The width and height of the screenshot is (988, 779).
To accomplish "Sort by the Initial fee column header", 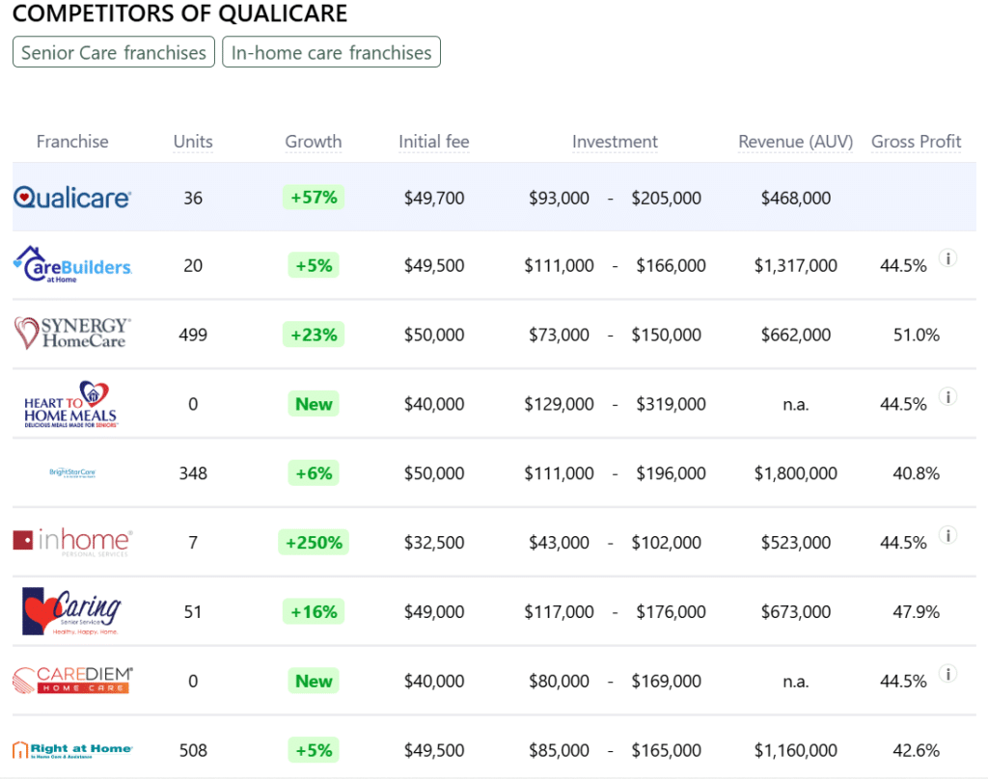I will tap(434, 142).
